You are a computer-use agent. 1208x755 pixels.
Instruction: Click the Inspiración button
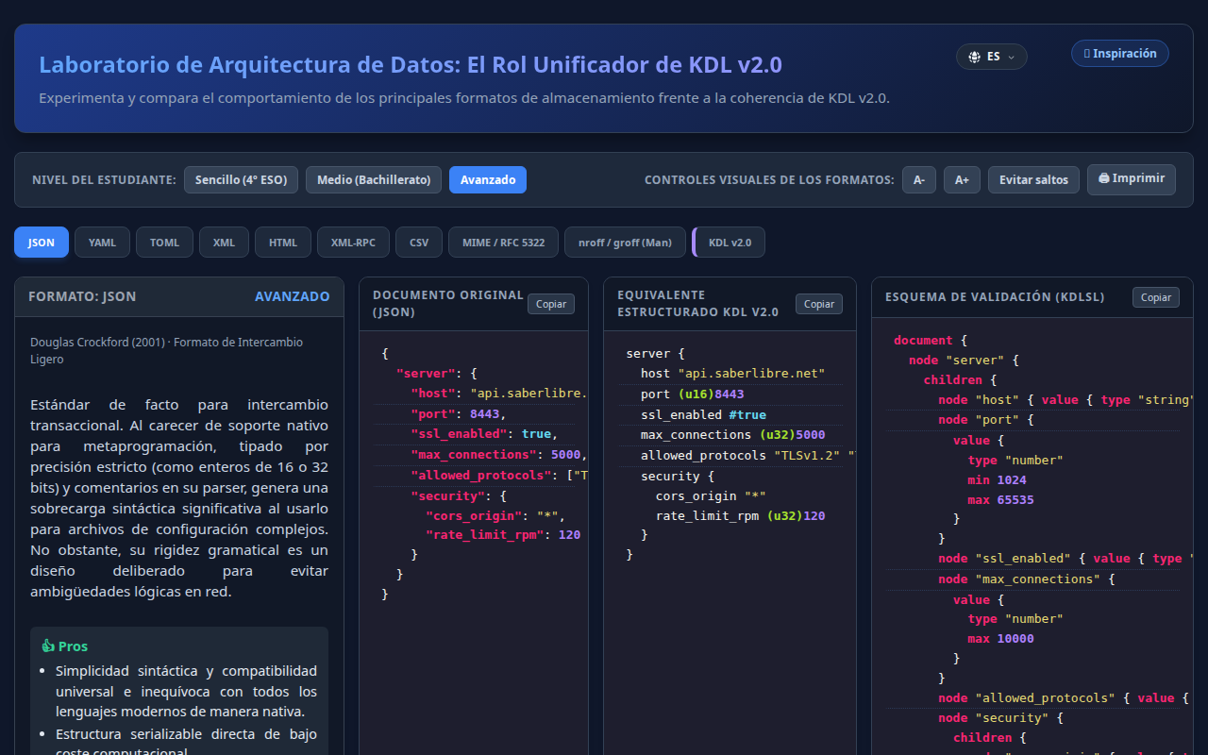point(1120,54)
